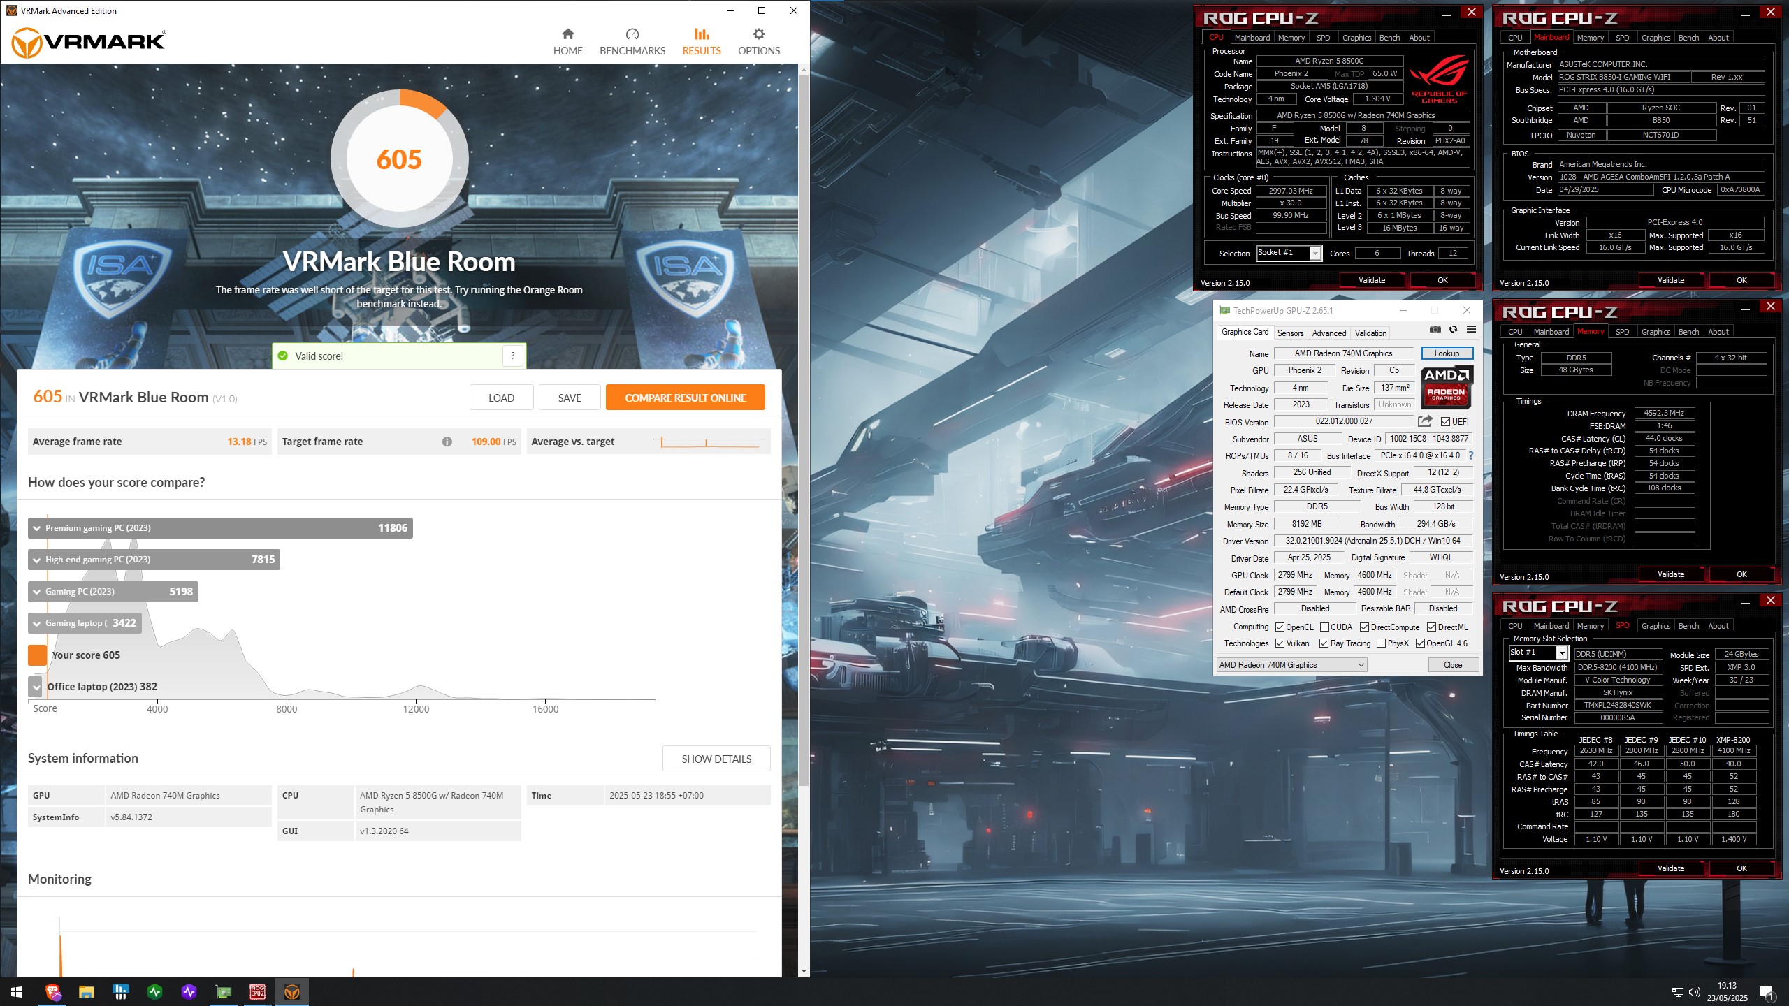The image size is (1789, 1006).
Task: Click the target frame rate info icon
Action: click(447, 442)
